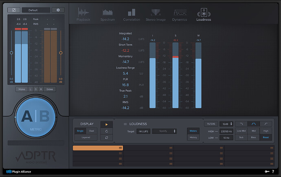Switch loudness view to History

click(x=193, y=137)
